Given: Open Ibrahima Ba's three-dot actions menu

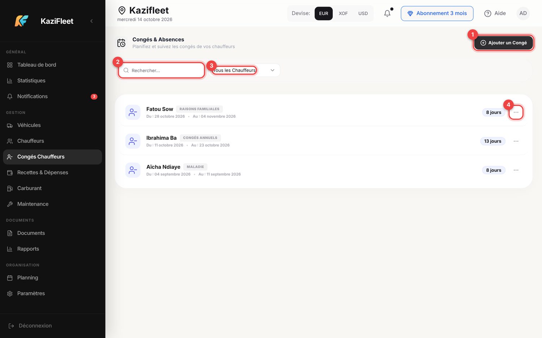Looking at the screenshot, I should 516,141.
